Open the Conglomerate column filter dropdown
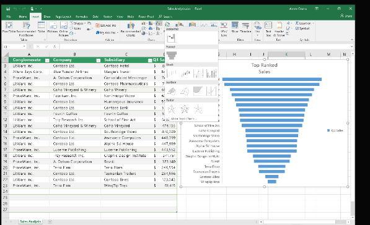 click(47, 61)
